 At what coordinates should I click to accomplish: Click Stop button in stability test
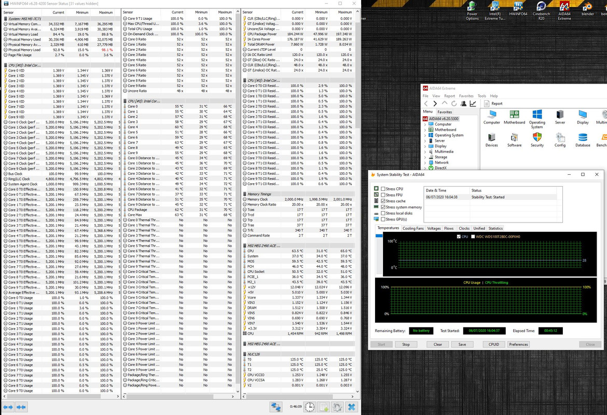[406, 344]
